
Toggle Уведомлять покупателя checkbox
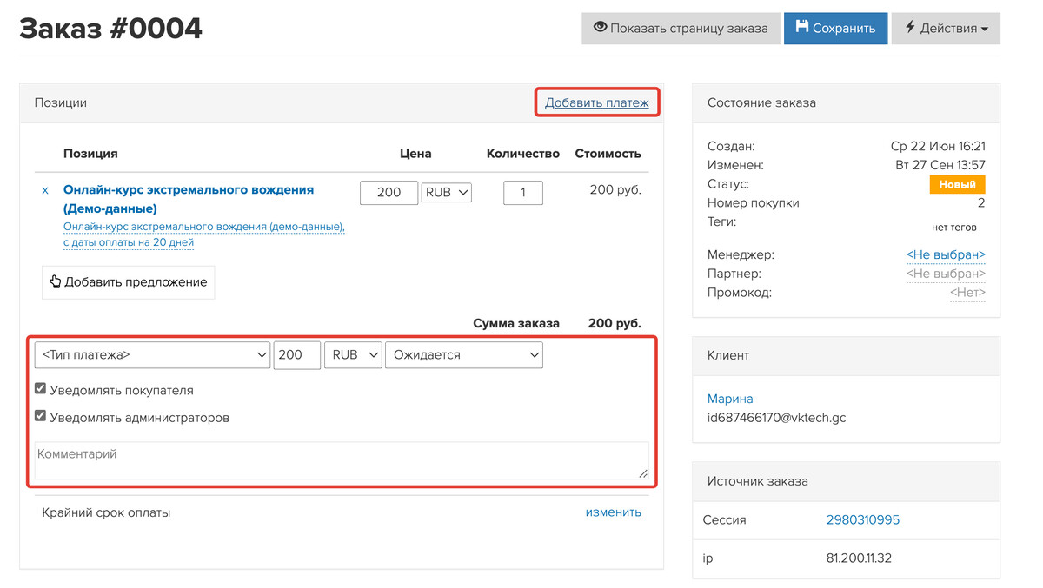[x=40, y=389]
